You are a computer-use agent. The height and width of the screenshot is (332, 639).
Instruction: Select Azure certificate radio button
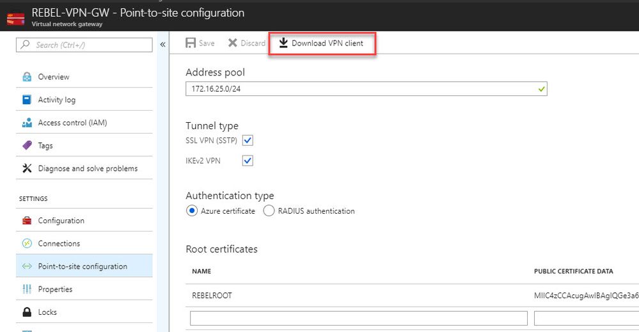192,211
